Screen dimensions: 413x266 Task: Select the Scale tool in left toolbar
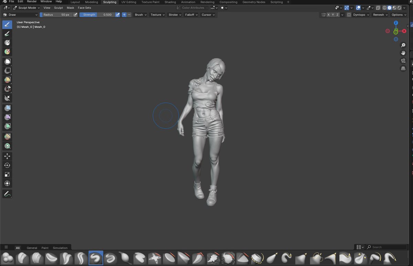[7, 174]
